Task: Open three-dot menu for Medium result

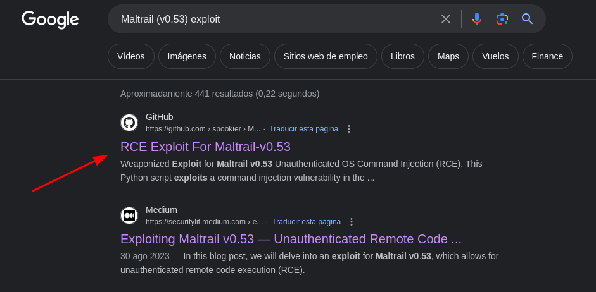Action: click(352, 221)
